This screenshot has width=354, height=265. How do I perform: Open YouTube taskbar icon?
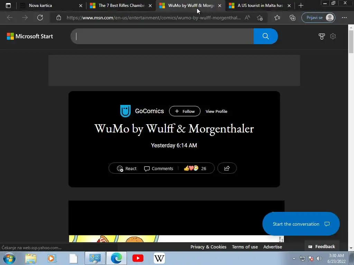[x=138, y=258]
